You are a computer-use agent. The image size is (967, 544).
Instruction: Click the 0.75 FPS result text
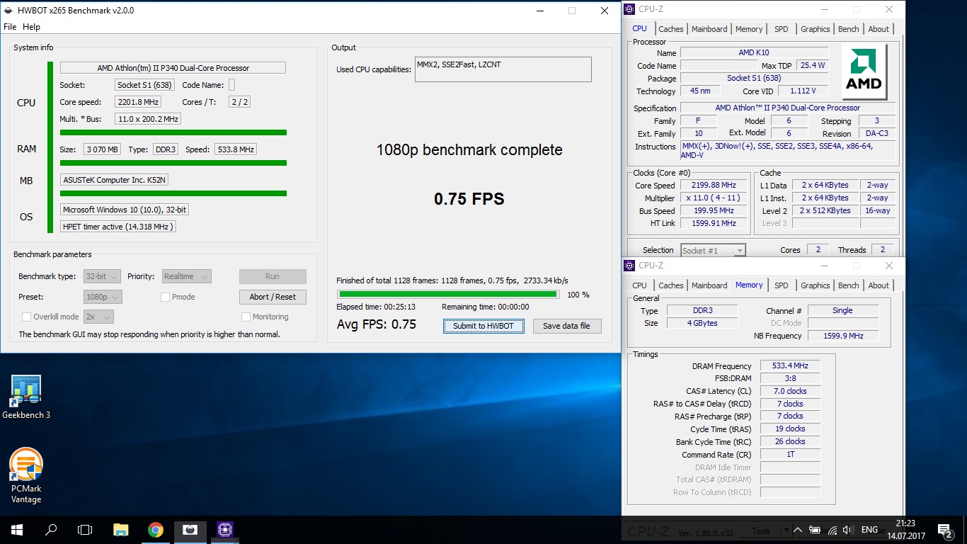click(x=469, y=199)
